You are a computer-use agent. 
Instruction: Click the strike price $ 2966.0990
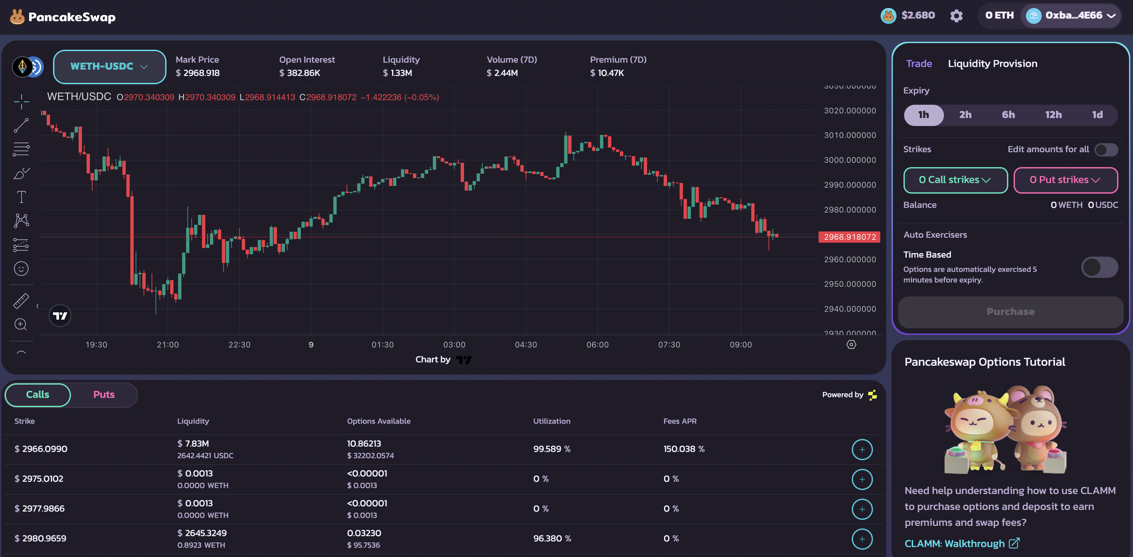[x=41, y=449]
